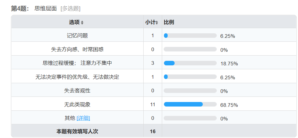Click the [多选题] tag

click(x=70, y=8)
